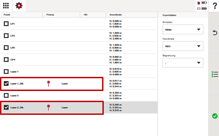Open the apps grid menu
219x136 pixels.
(6, 6)
